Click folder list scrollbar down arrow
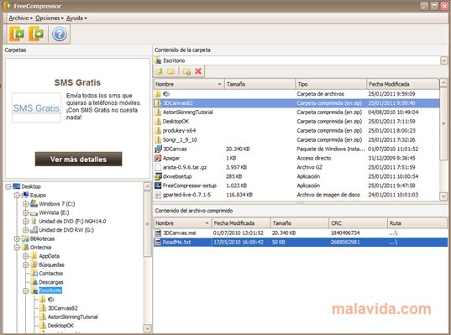Screen dimensions: 451x335 (443, 196)
